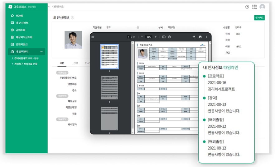Select page 2 thumbnail in PDF viewer
275x167 pixels.
109,88
